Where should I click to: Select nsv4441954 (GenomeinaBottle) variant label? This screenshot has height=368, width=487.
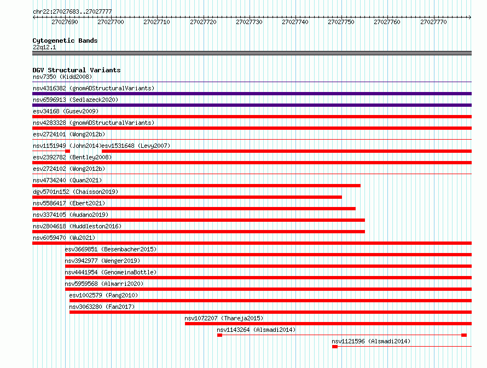pyautogui.click(x=111, y=272)
